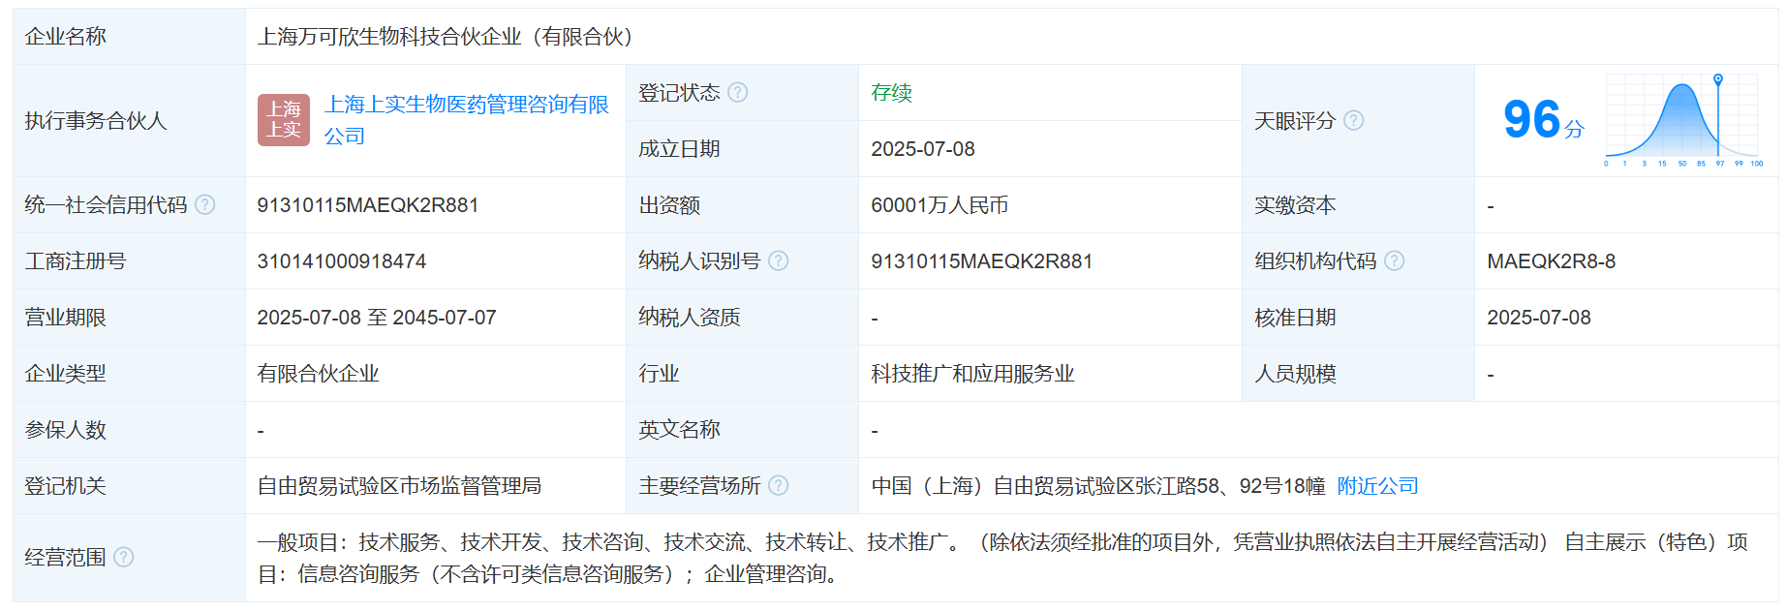Click the 附近公司 link
Viewport: 1787px width, 611px height.
pyautogui.click(x=1377, y=486)
